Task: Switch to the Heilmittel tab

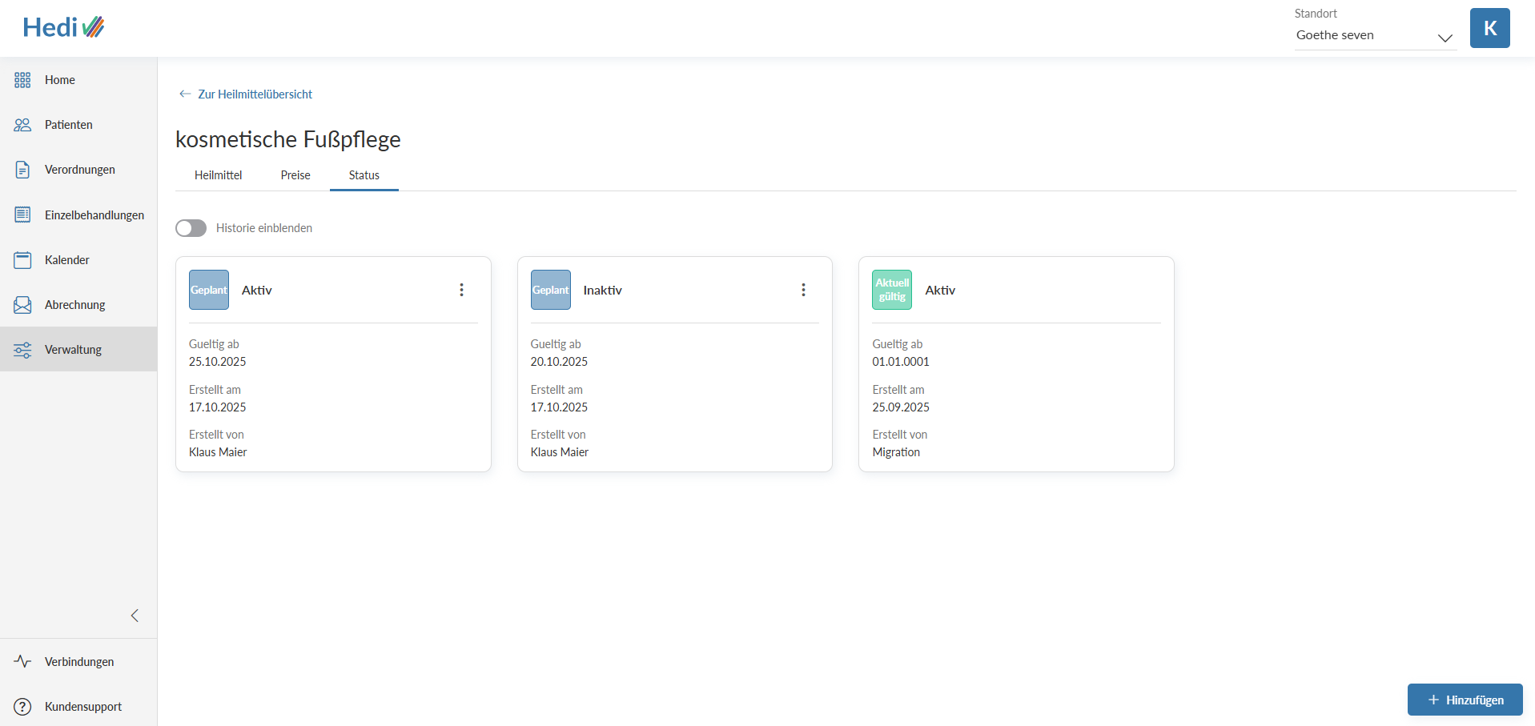Action: click(x=218, y=175)
